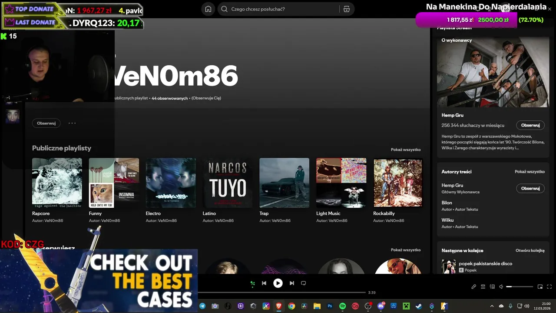Screen dimensions: 556x313
Task: Click 'Pokaż wszystko' next to Publiczne playlisty
Action: click(406, 150)
